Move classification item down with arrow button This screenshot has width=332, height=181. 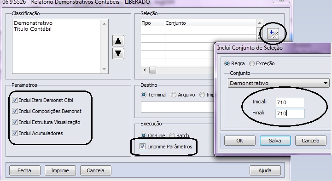[x=118, y=53]
